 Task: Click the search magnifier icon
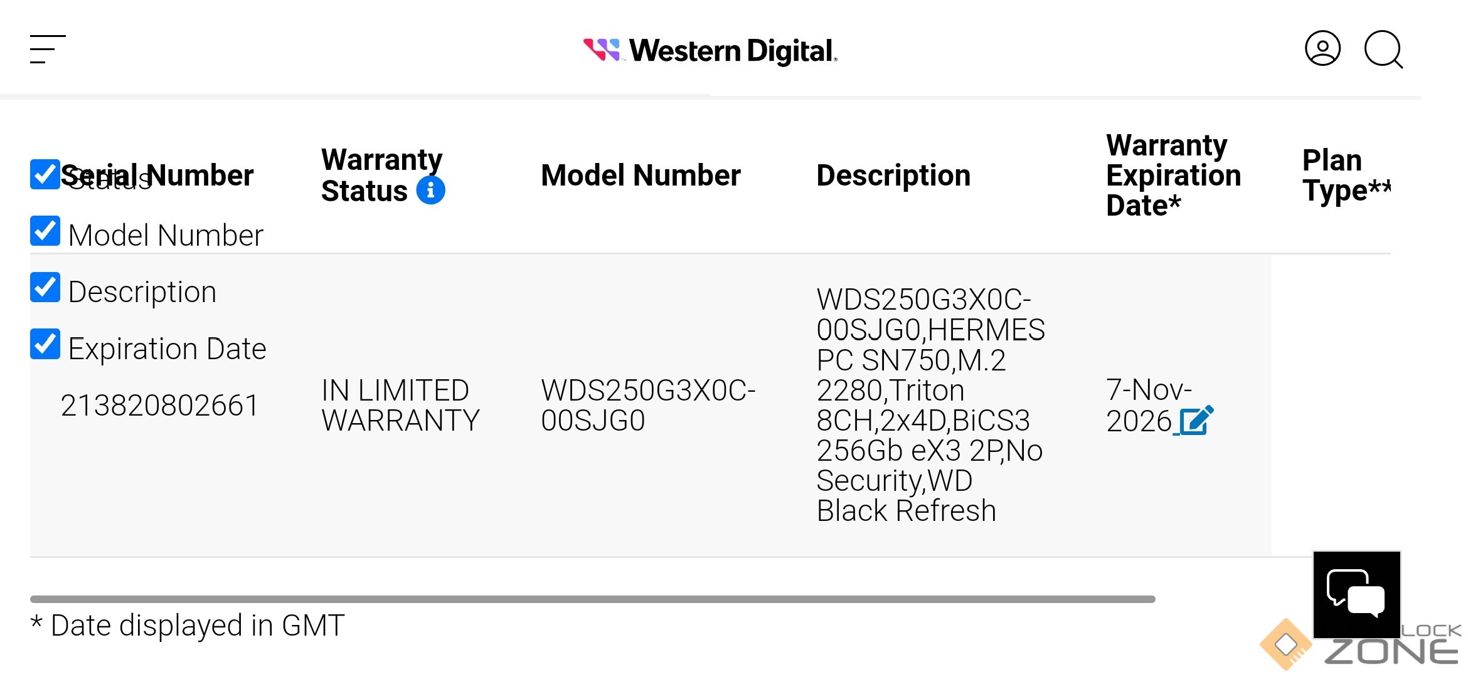click(x=1383, y=49)
